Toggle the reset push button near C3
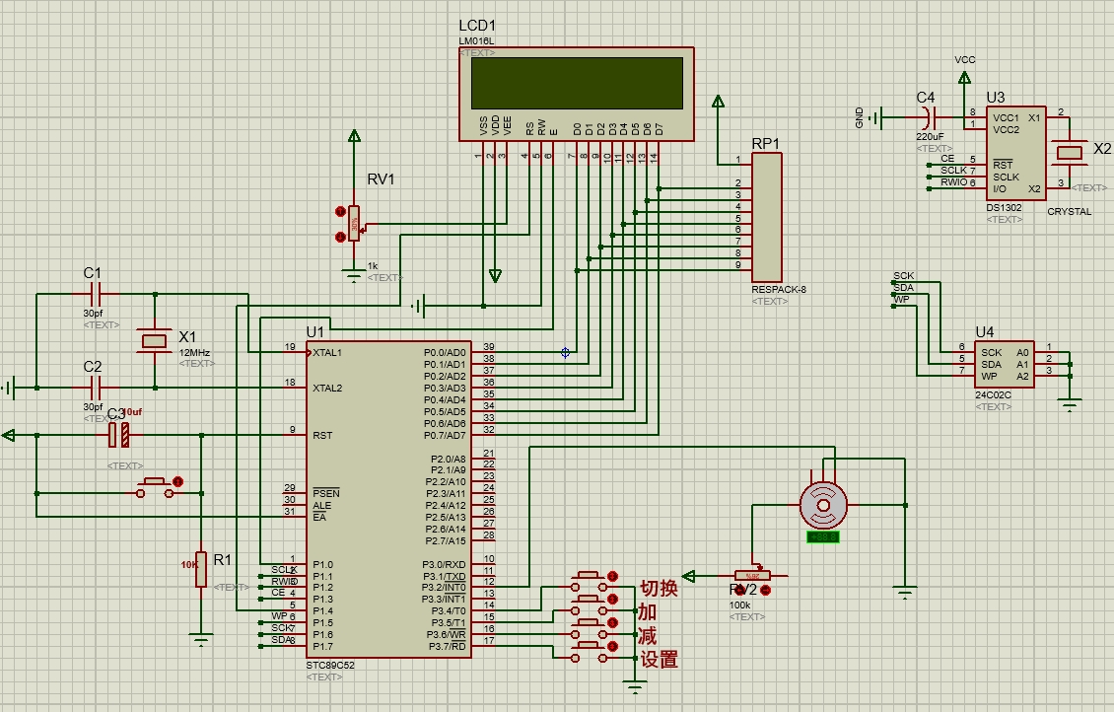Image resolution: width=1114 pixels, height=712 pixels. (x=155, y=487)
